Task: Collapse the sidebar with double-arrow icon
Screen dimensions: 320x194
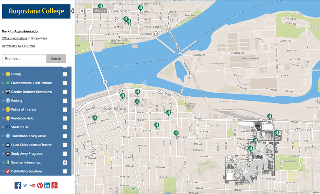Action: [73, 11]
